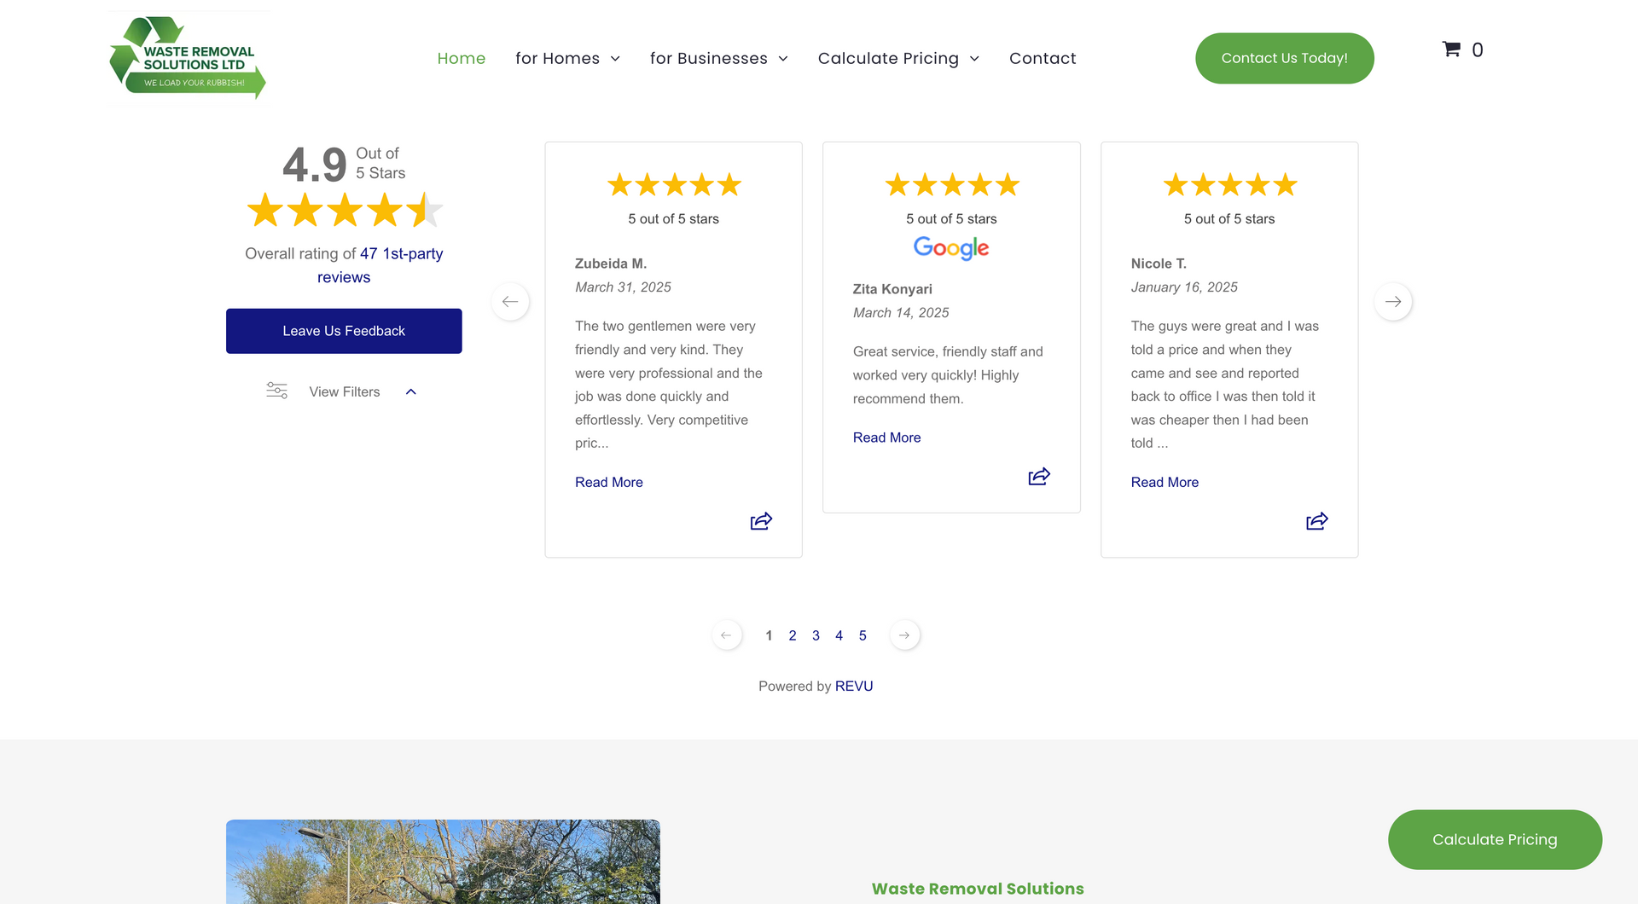Click the floating Calculate Pricing button
Viewport: 1638px width, 904px height.
pyautogui.click(x=1494, y=840)
